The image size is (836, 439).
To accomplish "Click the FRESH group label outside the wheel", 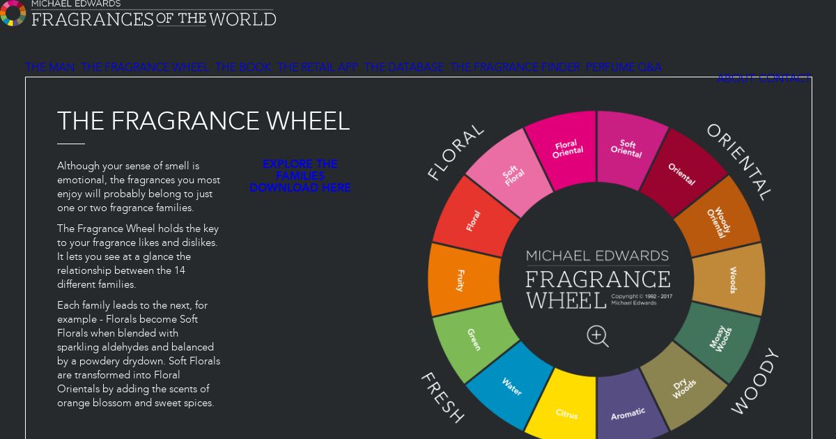I will coord(442,397).
